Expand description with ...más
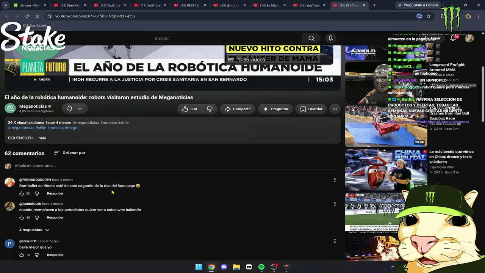 [41, 138]
